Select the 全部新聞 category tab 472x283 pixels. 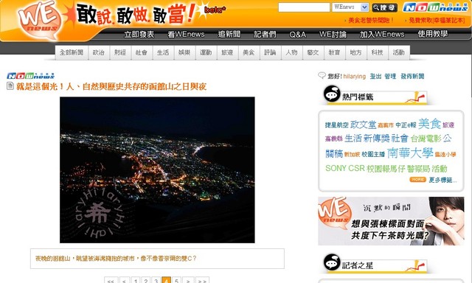(72, 52)
